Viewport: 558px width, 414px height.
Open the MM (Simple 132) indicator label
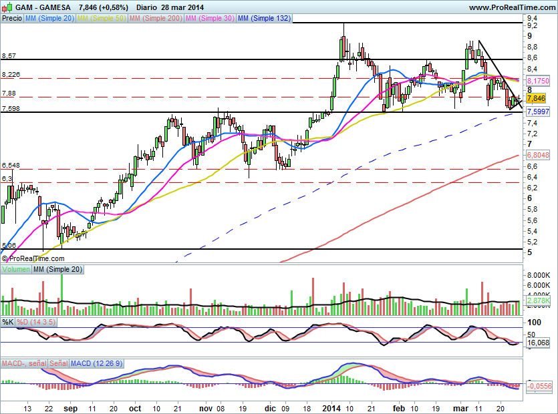pyautogui.click(x=264, y=18)
